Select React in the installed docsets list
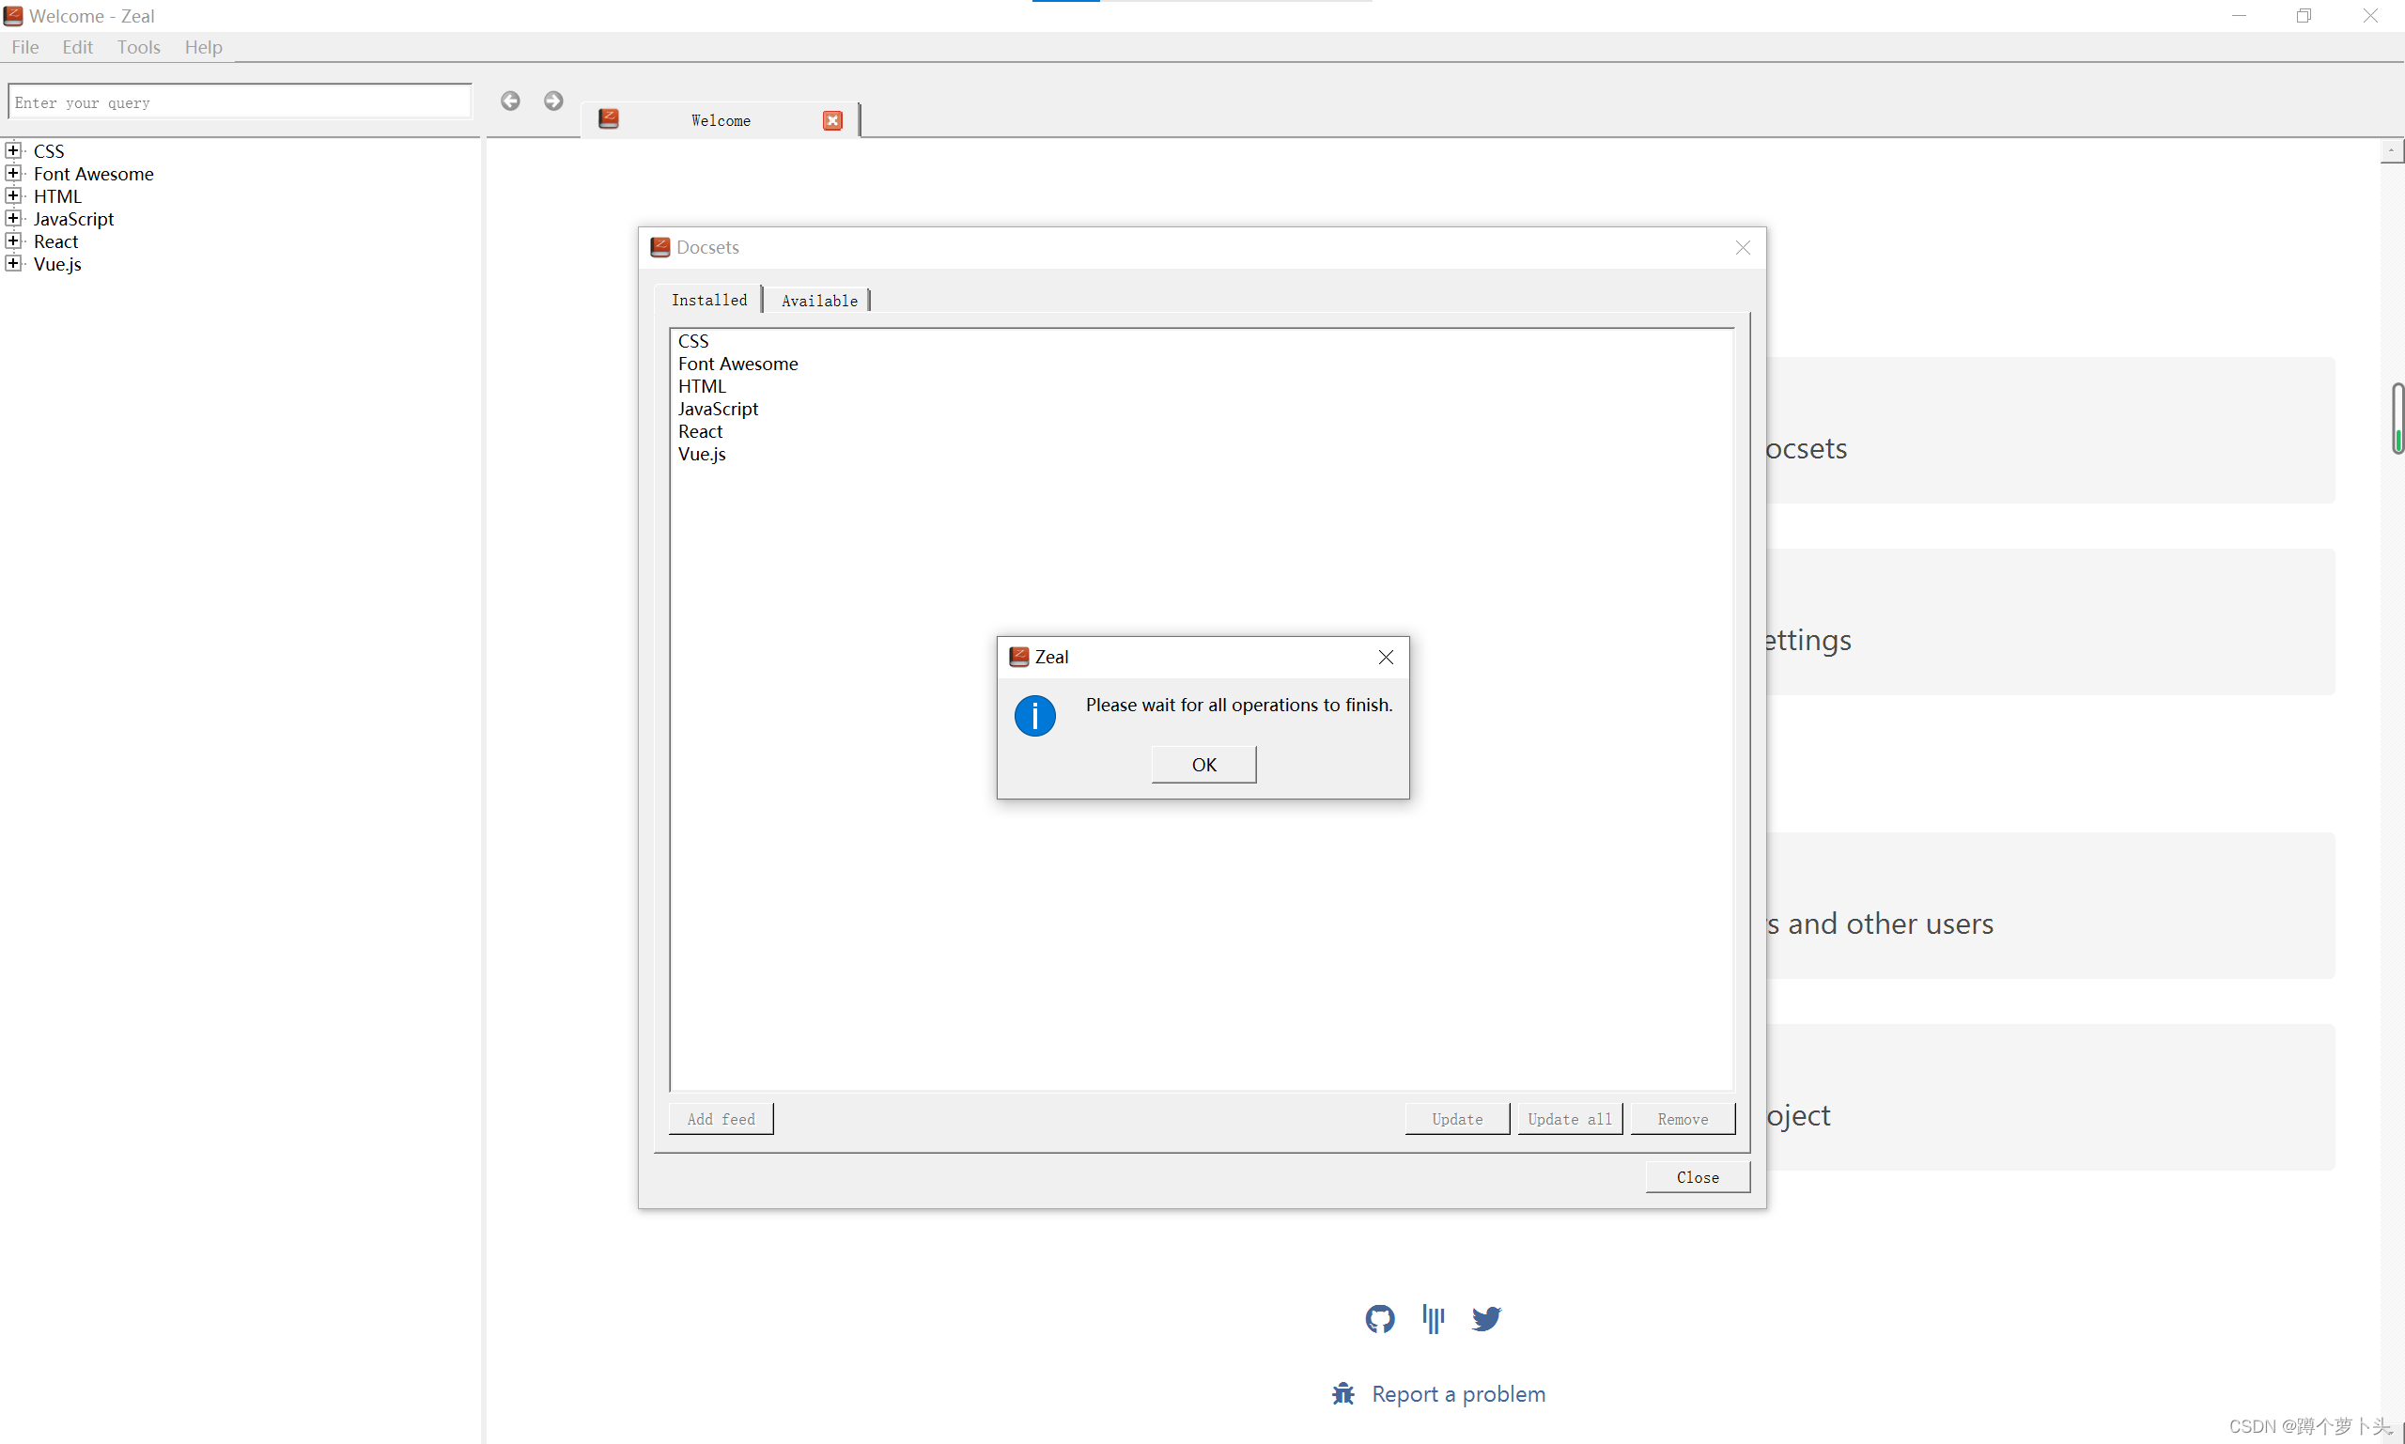The width and height of the screenshot is (2405, 1444). click(x=701, y=431)
